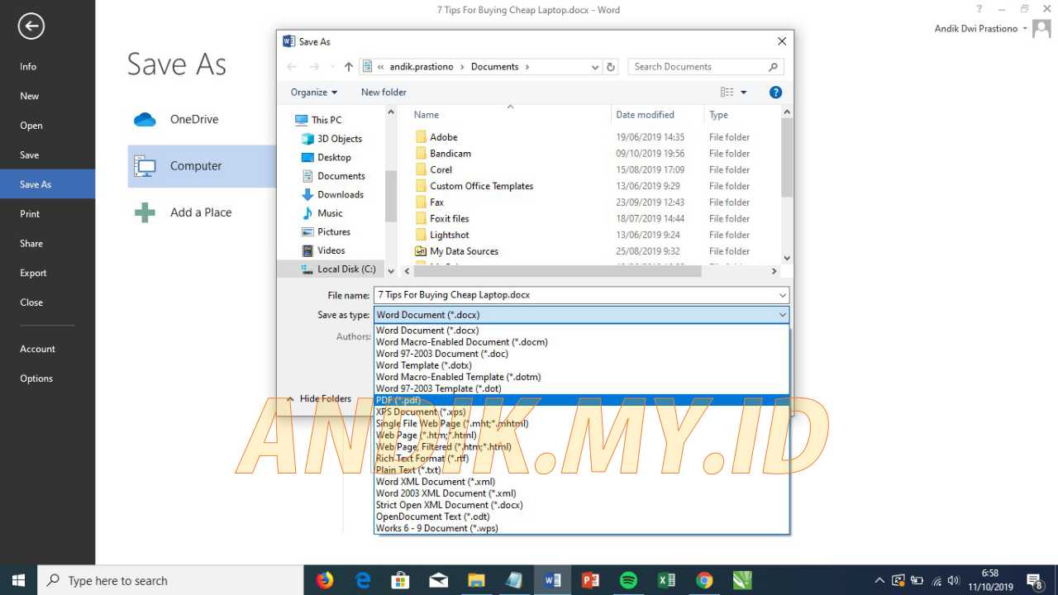1058x595 pixels.
Task: Click the navigation pane scrollbar
Action: pos(391,196)
